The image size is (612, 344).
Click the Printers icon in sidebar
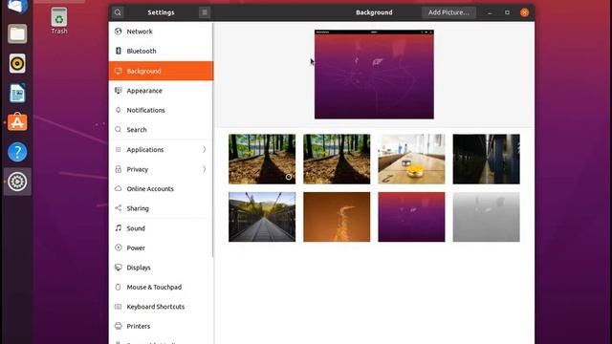[x=119, y=326]
